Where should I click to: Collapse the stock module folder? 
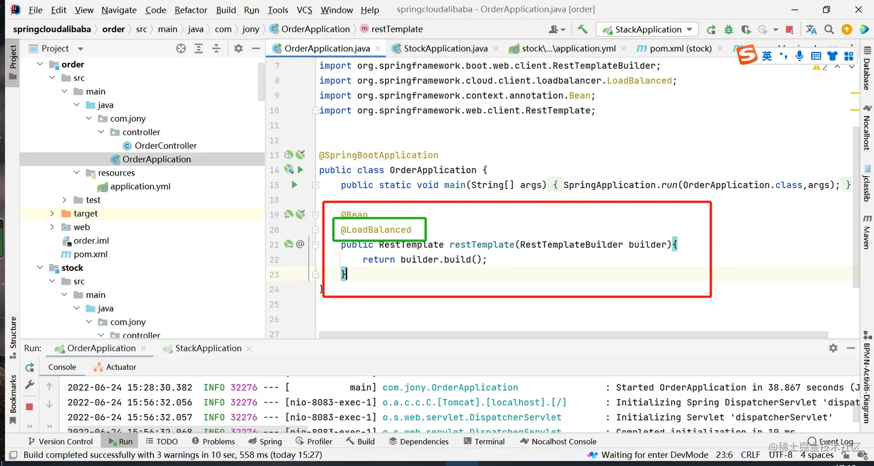coord(40,268)
